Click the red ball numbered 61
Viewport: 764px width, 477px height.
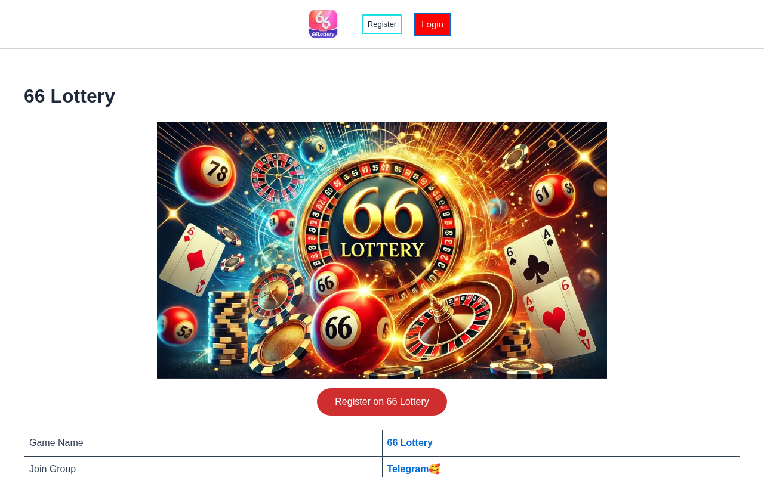tap(553, 193)
